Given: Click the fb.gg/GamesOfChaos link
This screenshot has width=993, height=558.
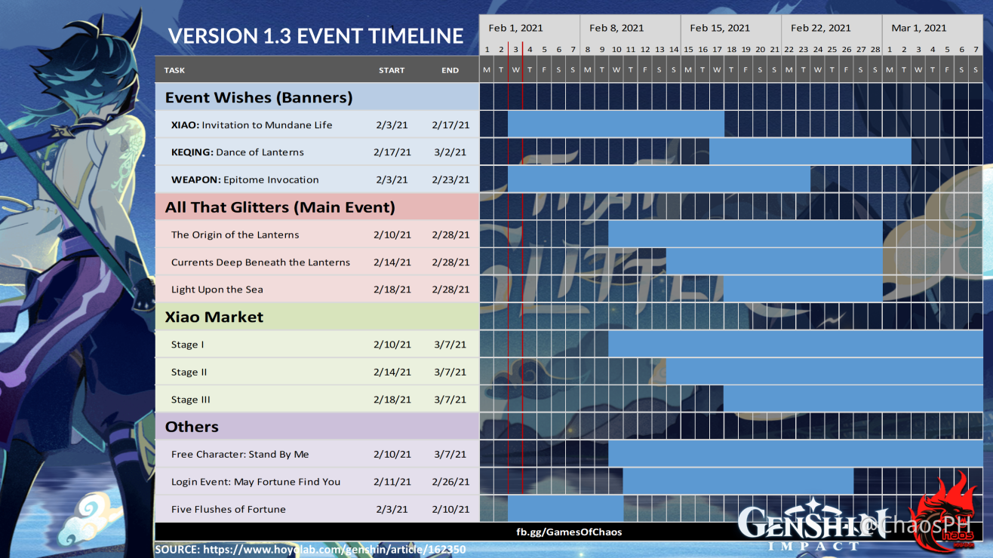Looking at the screenshot, I should [571, 532].
